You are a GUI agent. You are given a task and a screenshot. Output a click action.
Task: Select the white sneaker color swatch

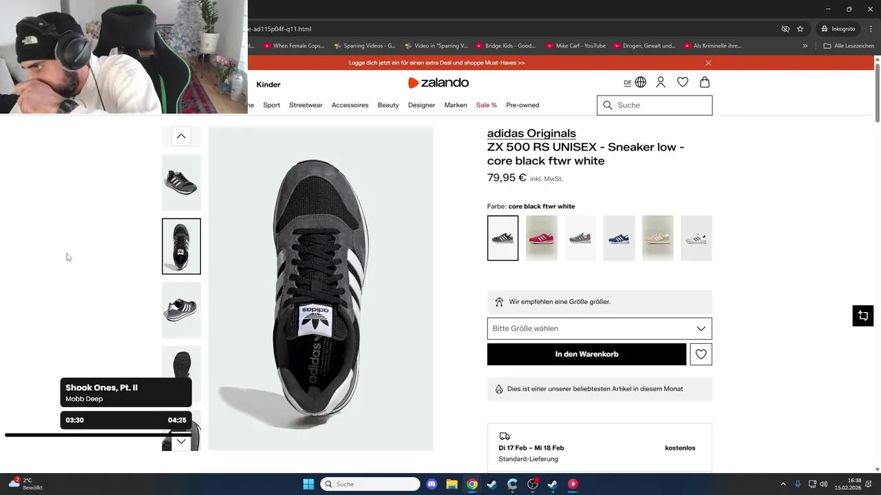pyautogui.click(x=697, y=238)
